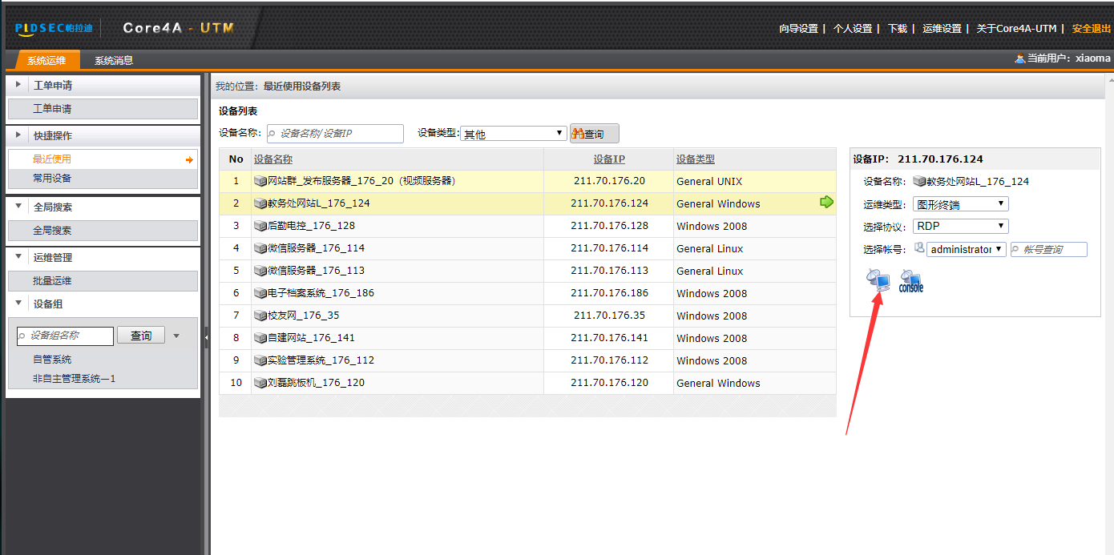The height and width of the screenshot is (555, 1114).
Task: Open 最近使用 in the sidebar
Action: tap(103, 159)
